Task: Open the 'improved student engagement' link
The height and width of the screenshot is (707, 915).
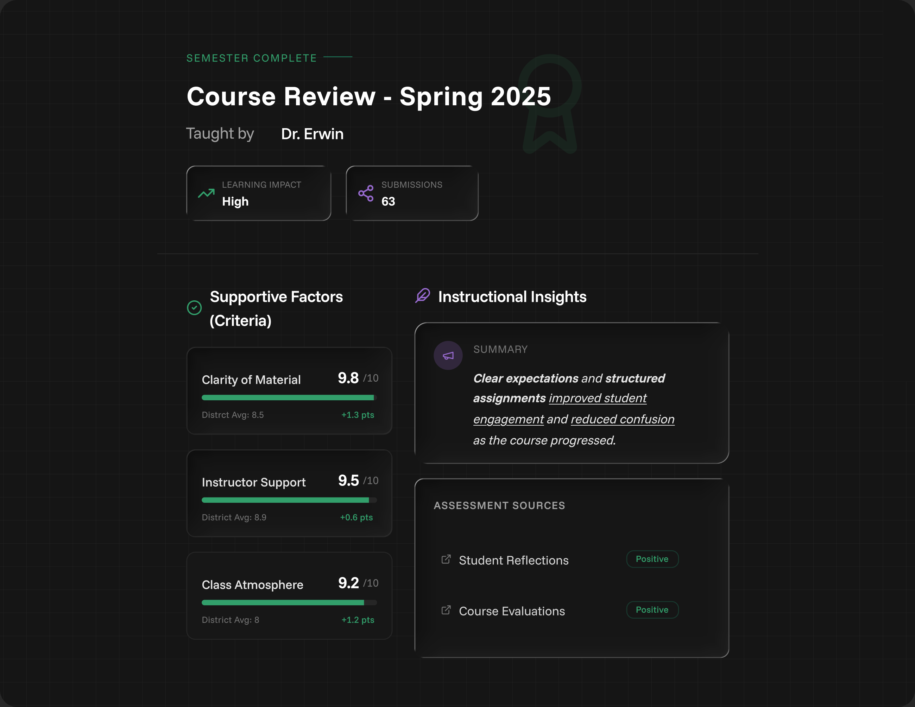Action: point(598,398)
